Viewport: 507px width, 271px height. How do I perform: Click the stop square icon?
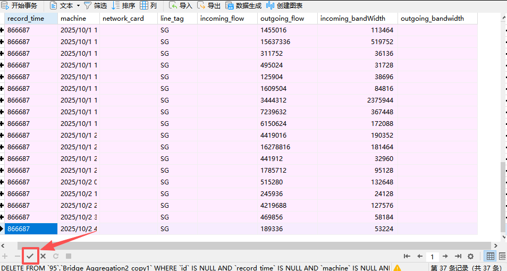click(68, 256)
